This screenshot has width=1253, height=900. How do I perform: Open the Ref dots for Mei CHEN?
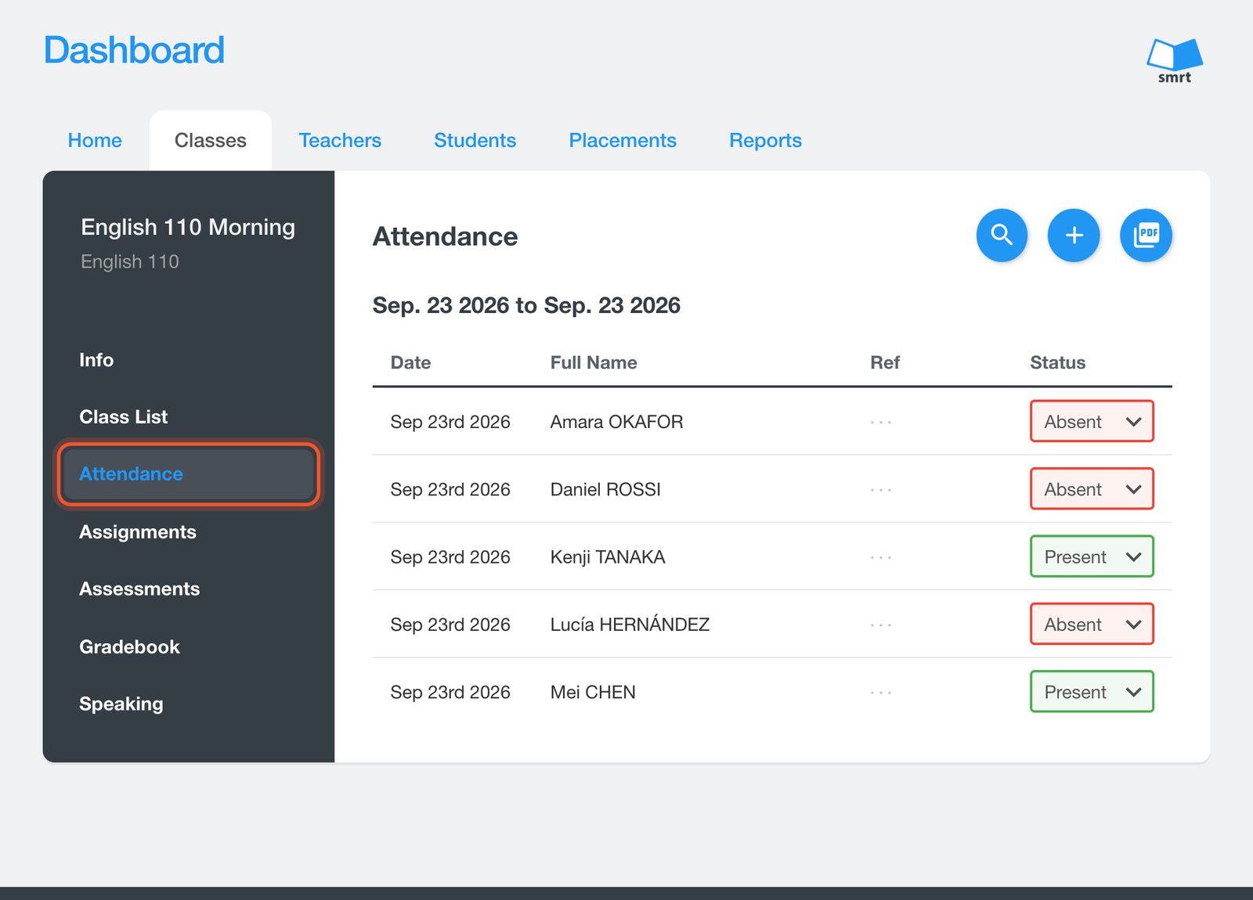click(881, 693)
